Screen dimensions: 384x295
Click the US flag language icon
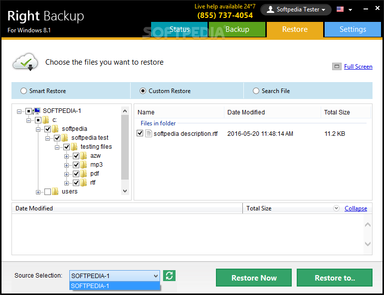point(340,9)
